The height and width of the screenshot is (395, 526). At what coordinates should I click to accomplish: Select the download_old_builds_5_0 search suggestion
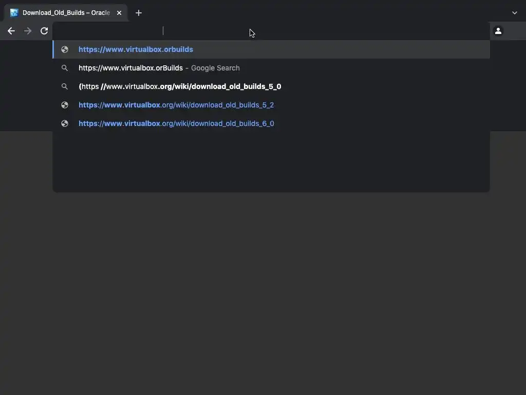pyautogui.click(x=271, y=86)
